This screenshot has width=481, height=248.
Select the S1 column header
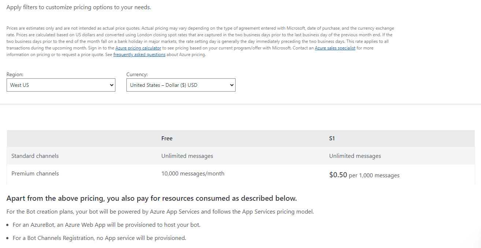coord(332,138)
